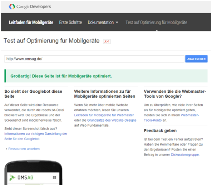Open the Dokumentation menu item

click(x=101, y=22)
